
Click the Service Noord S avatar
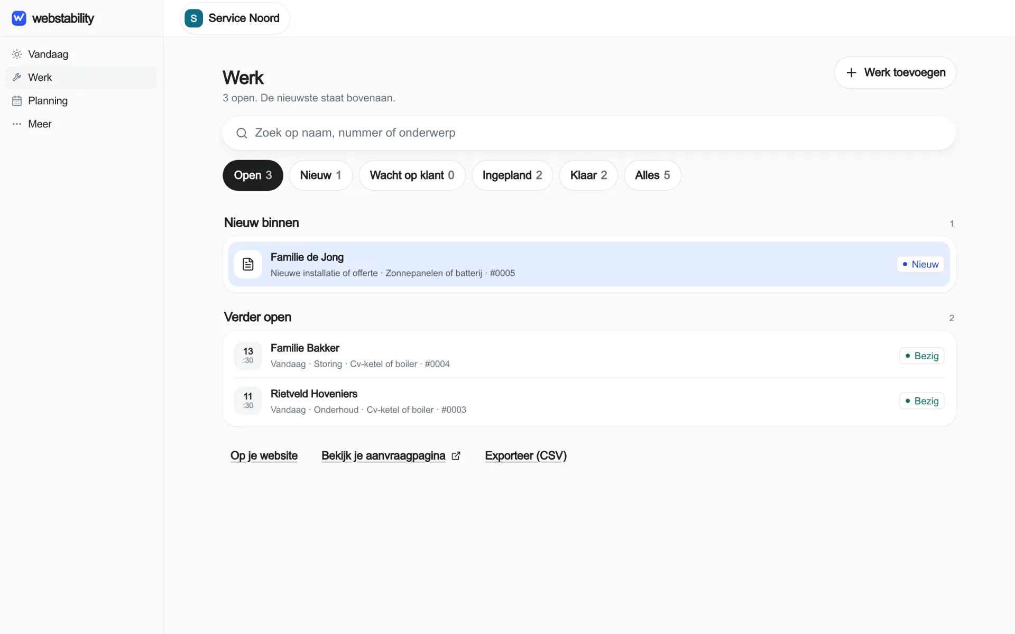[x=193, y=18]
